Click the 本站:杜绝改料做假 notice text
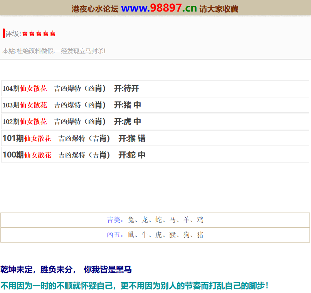 point(54,51)
